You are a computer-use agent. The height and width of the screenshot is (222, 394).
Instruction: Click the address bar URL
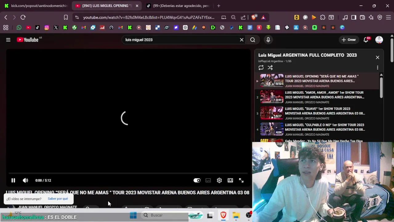coord(149,18)
